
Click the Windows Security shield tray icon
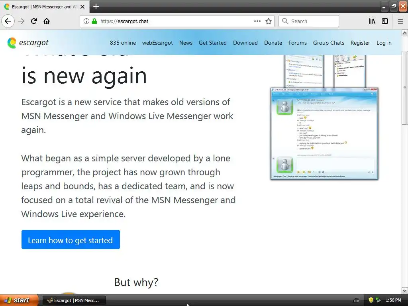click(x=371, y=300)
